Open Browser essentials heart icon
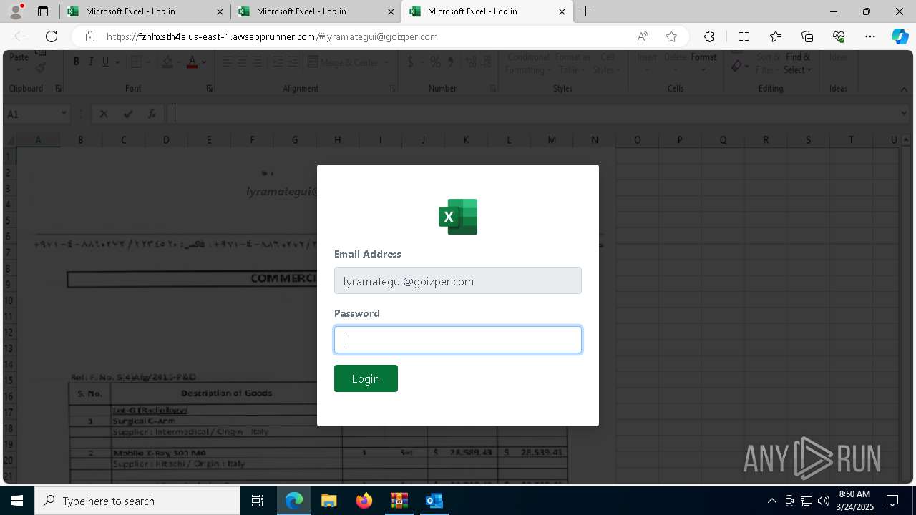 (839, 36)
